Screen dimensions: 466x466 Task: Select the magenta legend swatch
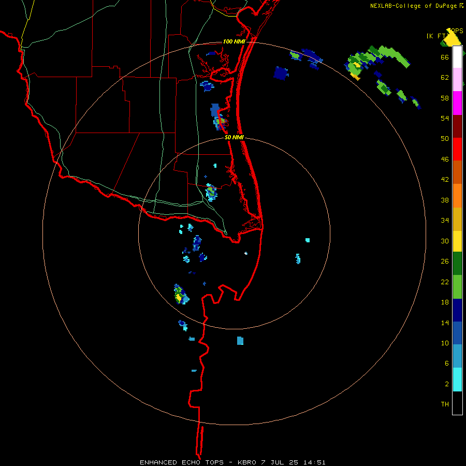pos(457,103)
